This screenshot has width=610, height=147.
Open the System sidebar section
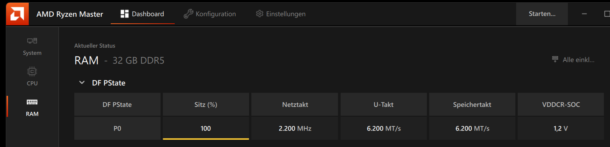point(32,47)
